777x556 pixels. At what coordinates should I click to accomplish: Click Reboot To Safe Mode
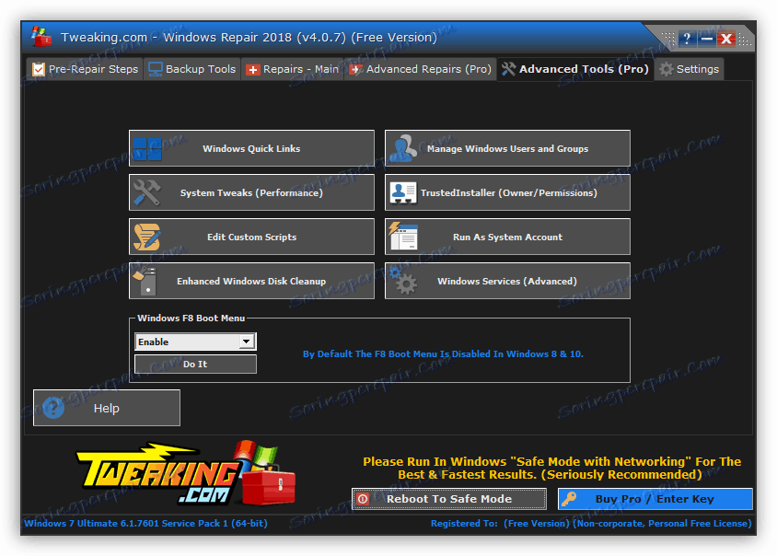coord(449,499)
